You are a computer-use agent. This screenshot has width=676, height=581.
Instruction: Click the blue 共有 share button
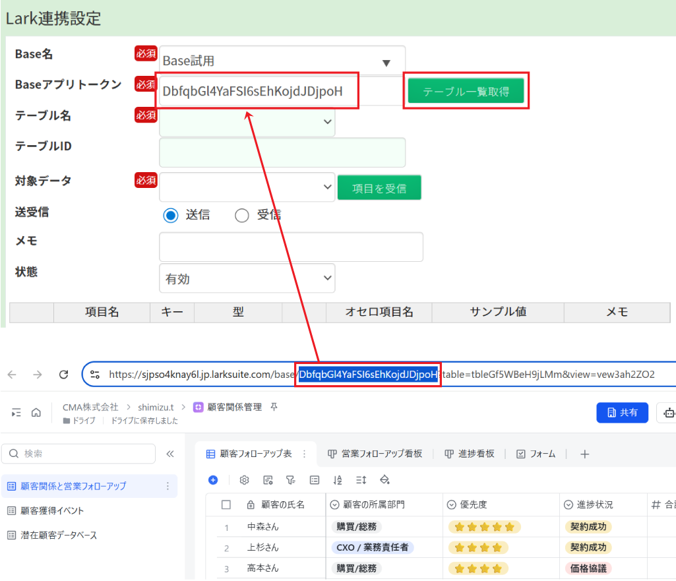622,412
